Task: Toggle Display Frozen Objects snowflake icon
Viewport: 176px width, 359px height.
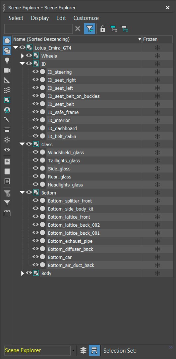Action: click(7, 140)
